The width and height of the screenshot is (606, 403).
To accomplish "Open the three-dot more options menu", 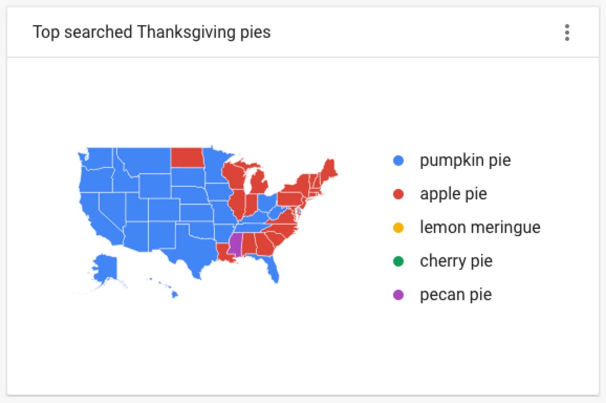I will (x=567, y=33).
